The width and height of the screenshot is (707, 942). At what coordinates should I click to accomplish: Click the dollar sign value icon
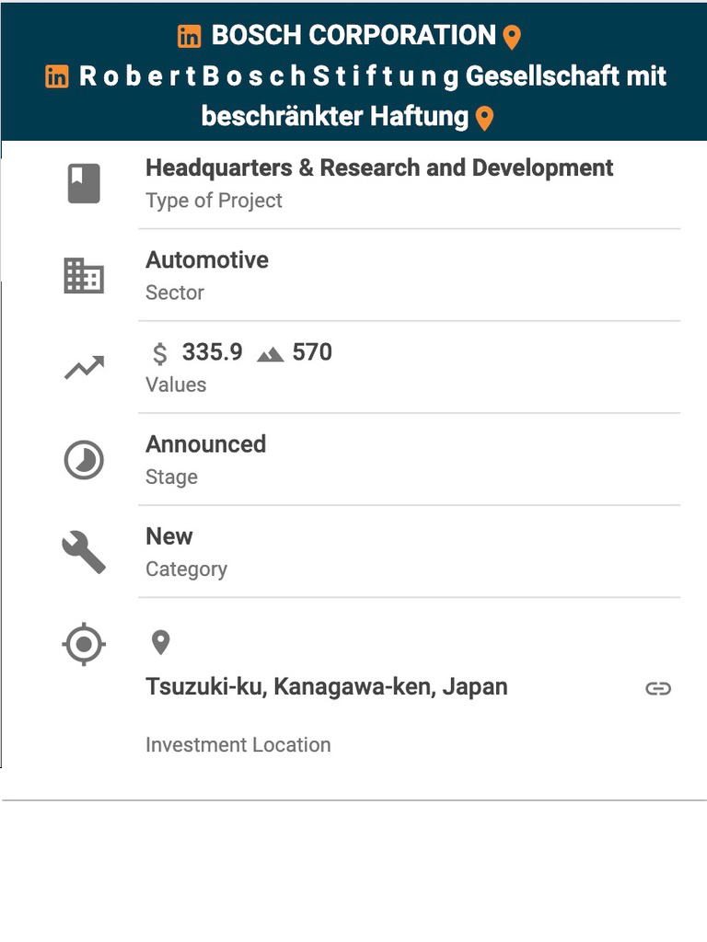pos(160,353)
